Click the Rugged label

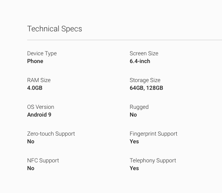coord(139,107)
